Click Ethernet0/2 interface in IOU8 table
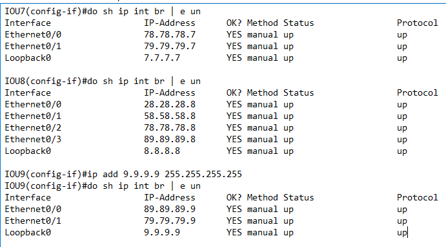The width and height of the screenshot is (446, 247). pyautogui.click(x=33, y=127)
